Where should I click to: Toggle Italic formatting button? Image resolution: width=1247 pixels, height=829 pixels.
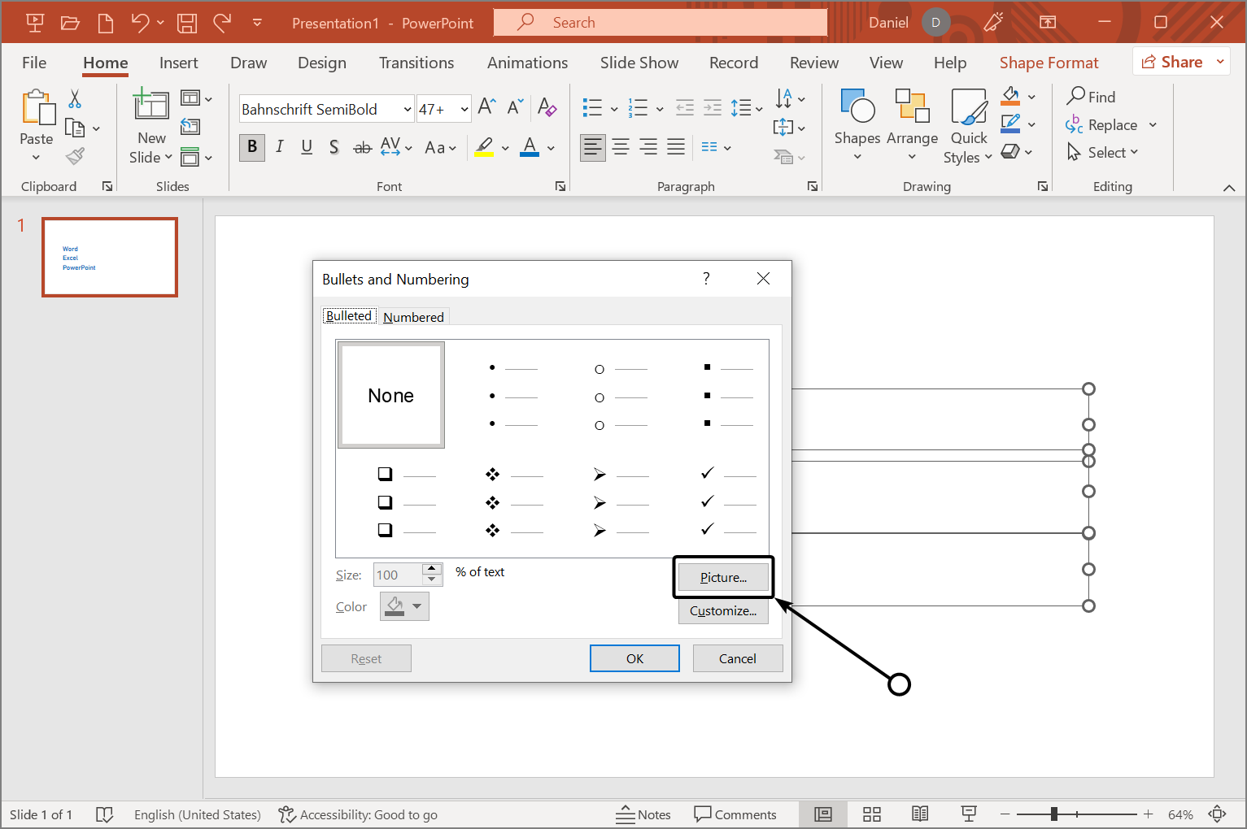(280, 147)
